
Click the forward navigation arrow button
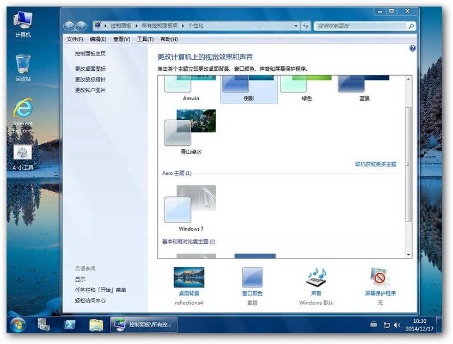point(82,26)
